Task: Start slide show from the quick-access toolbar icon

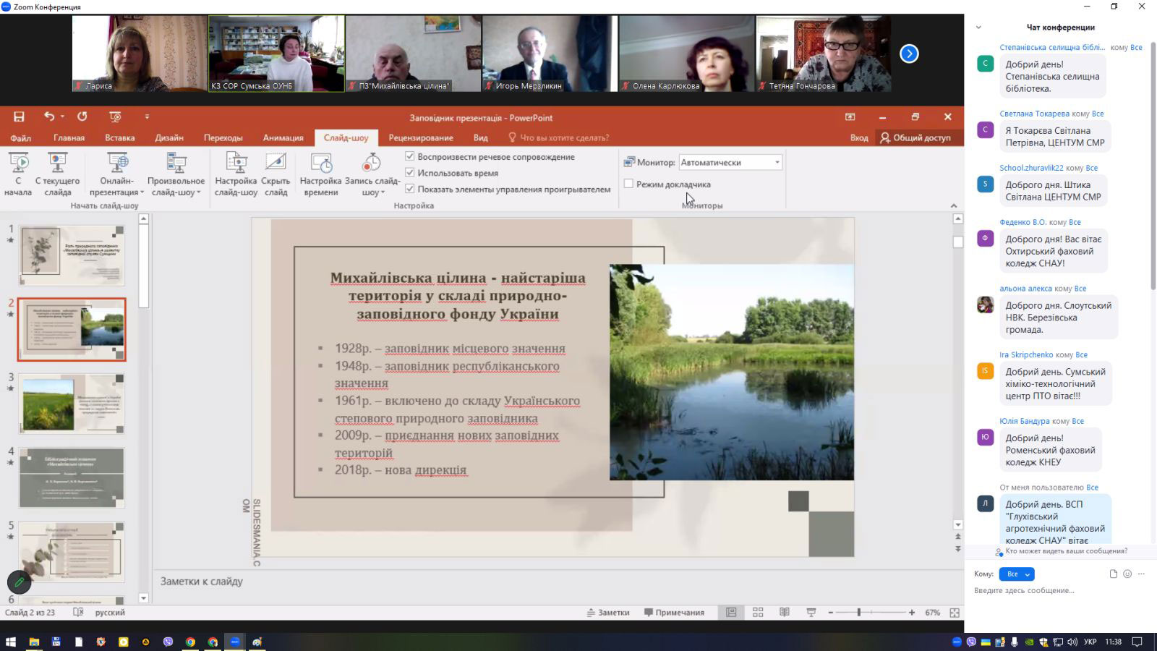Action: point(115,116)
